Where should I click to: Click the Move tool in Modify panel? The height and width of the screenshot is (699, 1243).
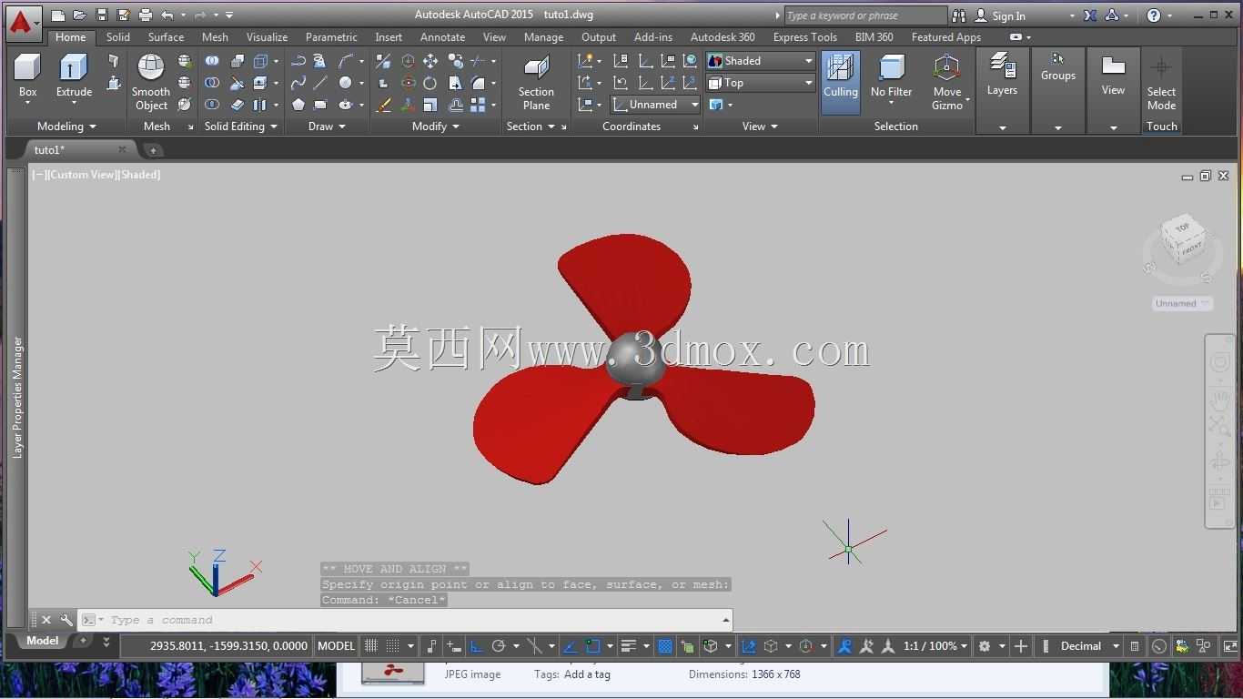[x=430, y=61]
